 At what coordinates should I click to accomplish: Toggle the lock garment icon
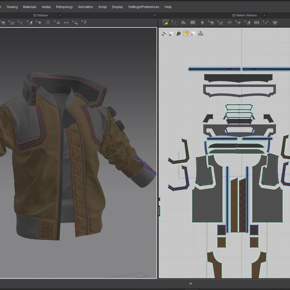click(193, 34)
